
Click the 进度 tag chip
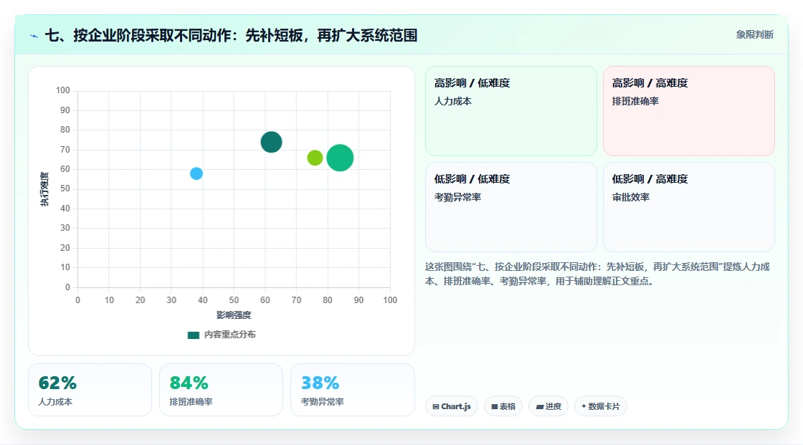tap(548, 406)
